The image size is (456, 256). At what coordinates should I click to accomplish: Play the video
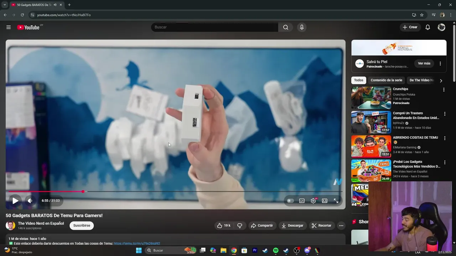coord(15,201)
